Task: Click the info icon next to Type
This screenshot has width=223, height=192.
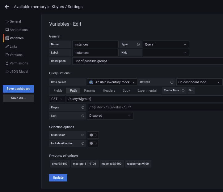Action: click(138, 44)
